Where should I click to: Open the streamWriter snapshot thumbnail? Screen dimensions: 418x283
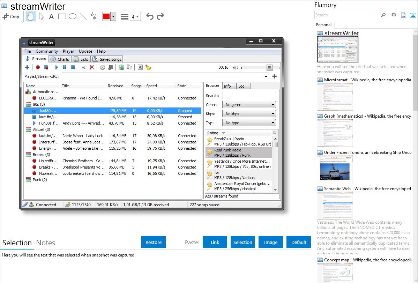pyautogui.click(x=337, y=49)
